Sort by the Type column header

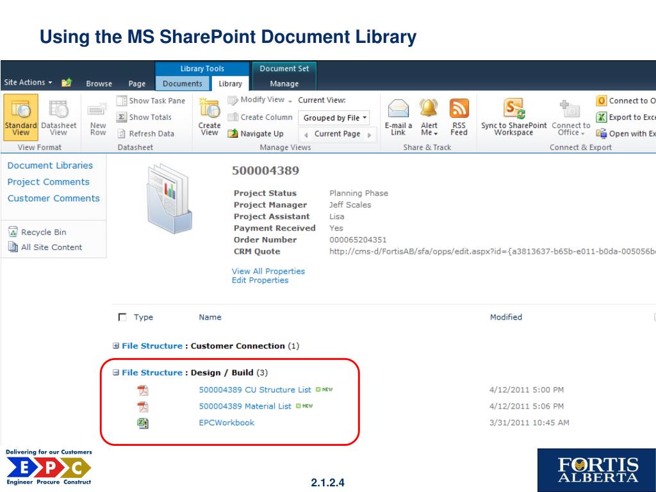click(x=143, y=317)
